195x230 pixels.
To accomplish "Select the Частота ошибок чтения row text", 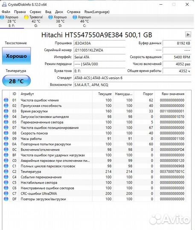I will click(40, 100).
